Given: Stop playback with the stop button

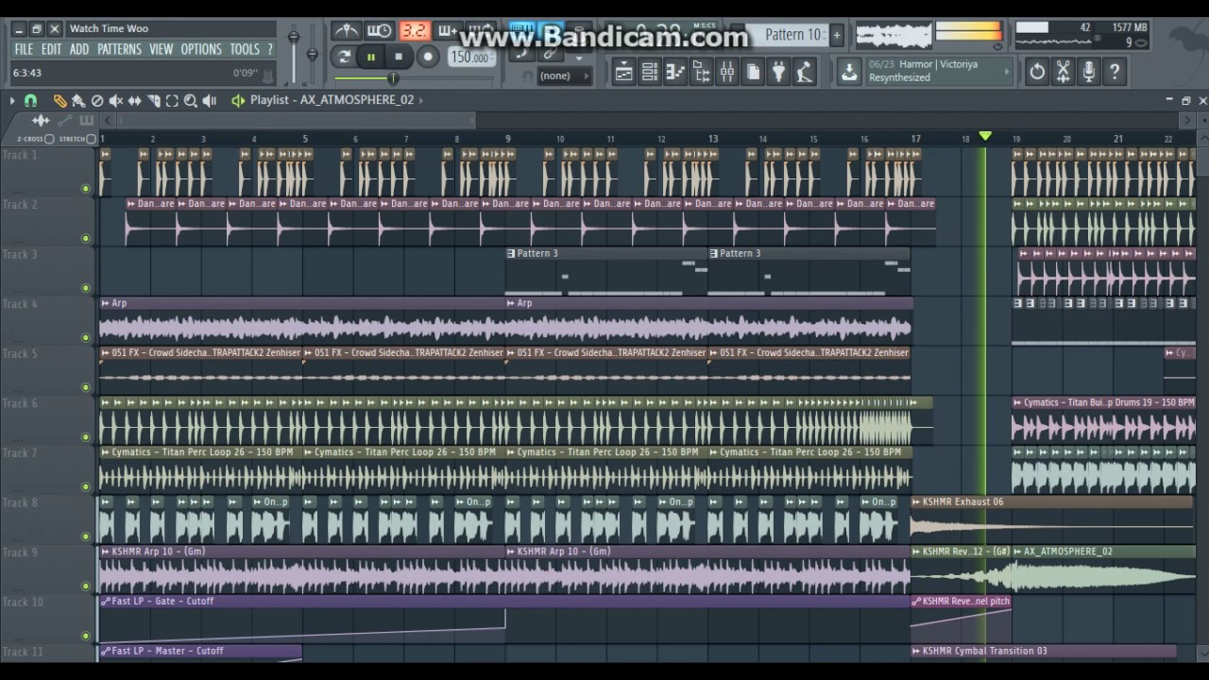Looking at the screenshot, I should pyautogui.click(x=399, y=57).
